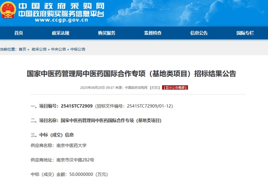Click the 中国政府采购网 site title
The image size is (268, 178).
(x=61, y=6)
